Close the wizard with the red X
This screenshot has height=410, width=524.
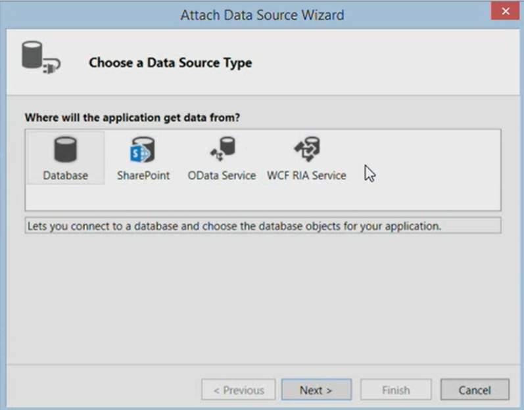point(505,11)
